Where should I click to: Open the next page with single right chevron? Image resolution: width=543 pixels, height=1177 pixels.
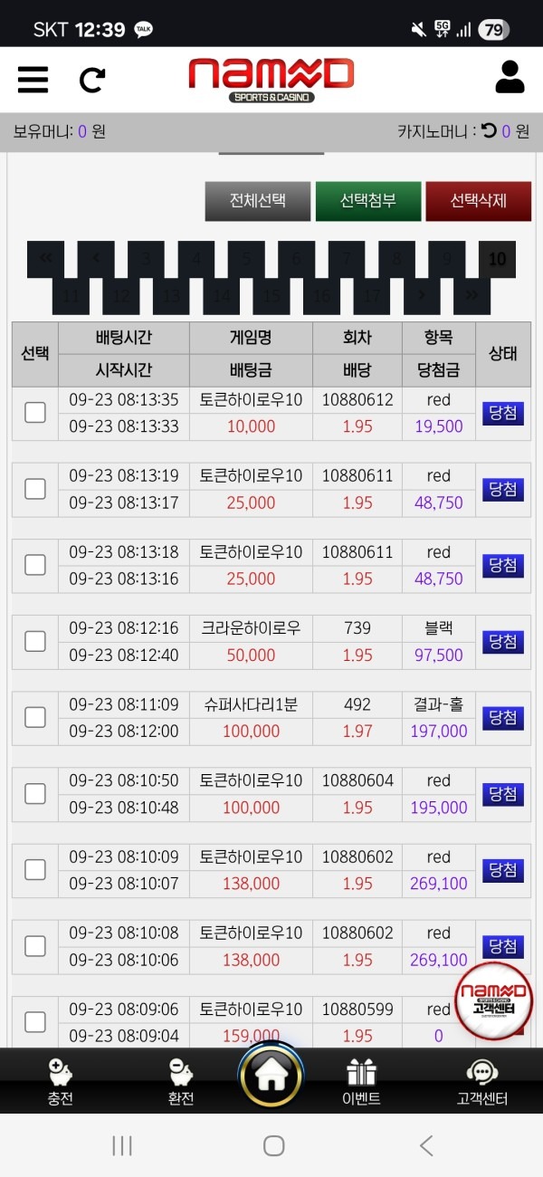click(421, 294)
